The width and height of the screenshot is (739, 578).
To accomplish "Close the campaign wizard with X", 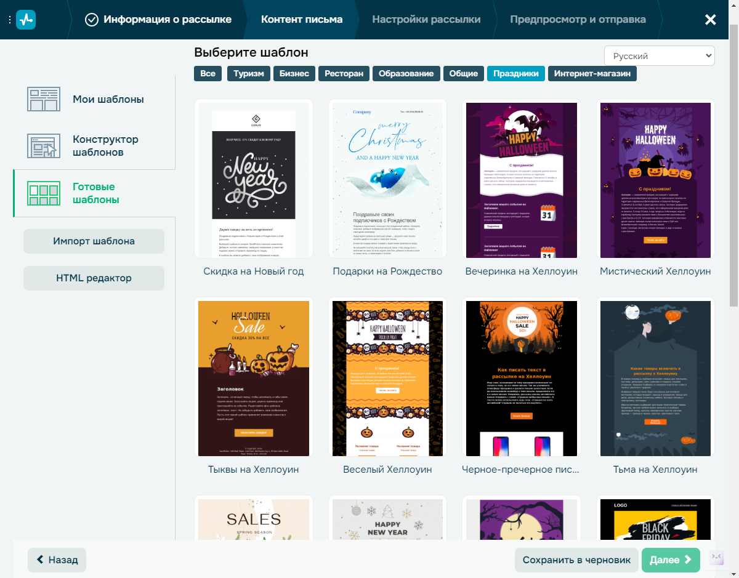I will (711, 20).
